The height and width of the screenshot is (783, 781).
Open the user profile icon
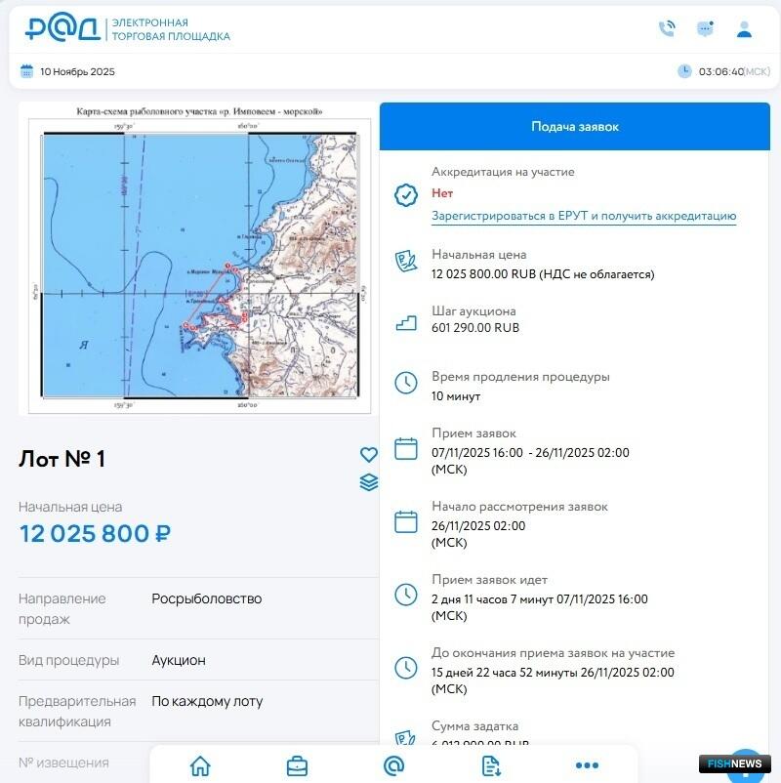point(744,29)
